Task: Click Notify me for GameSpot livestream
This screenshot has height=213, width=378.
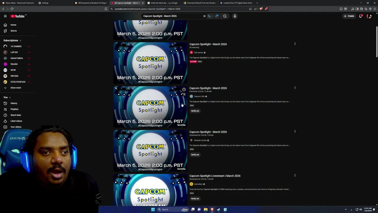Action: [195, 199]
